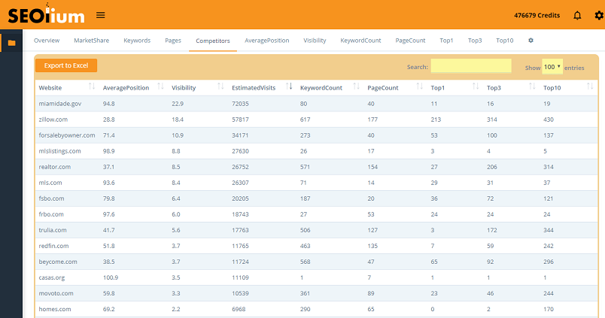Viewport: 605px width, 318px height.
Task: Sort by Visibility column arrows
Action: pyautogui.click(x=220, y=86)
